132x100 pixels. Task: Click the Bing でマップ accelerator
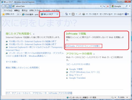pyautogui.click(x=76, y=75)
